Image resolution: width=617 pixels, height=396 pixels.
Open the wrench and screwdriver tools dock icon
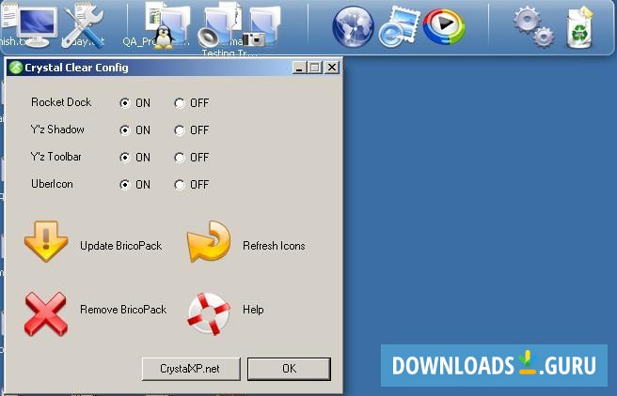[x=84, y=26]
